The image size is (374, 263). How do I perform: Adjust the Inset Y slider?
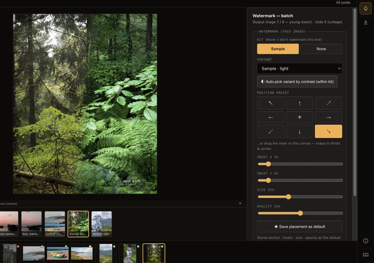(x=300, y=180)
